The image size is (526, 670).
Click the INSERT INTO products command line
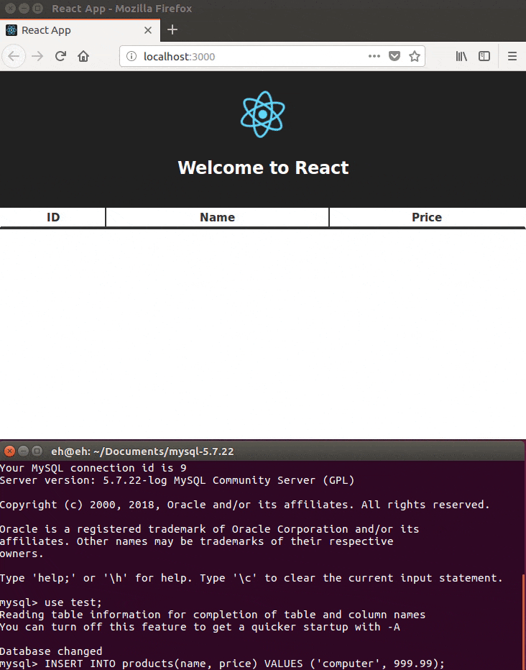click(222, 664)
